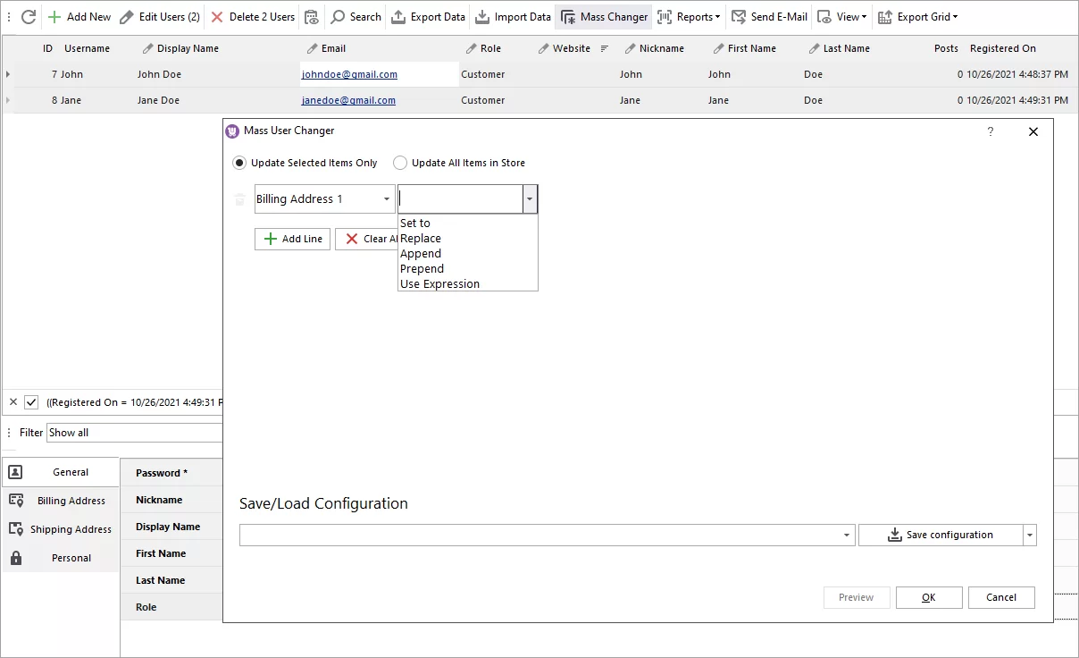Select the Update All Items in Store option
Image resolution: width=1079 pixels, height=658 pixels.
(401, 163)
